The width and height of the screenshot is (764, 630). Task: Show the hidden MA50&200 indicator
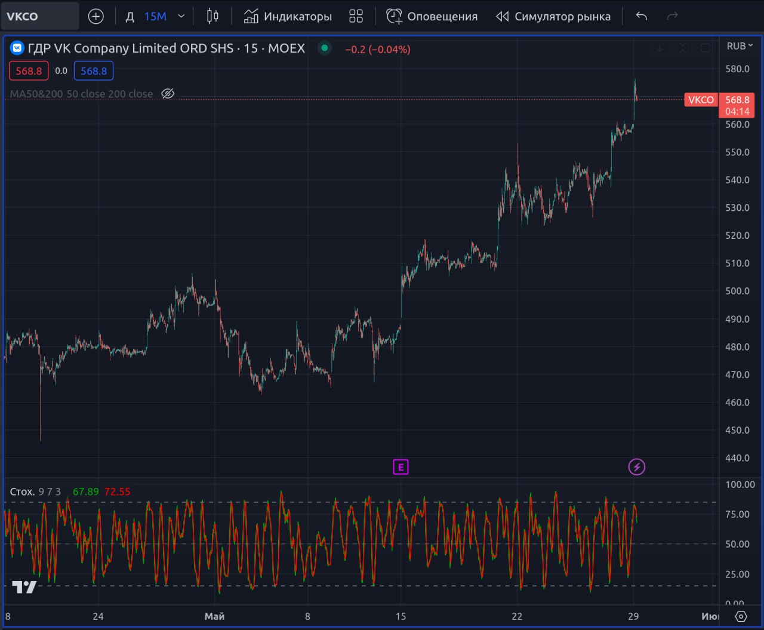click(x=168, y=94)
